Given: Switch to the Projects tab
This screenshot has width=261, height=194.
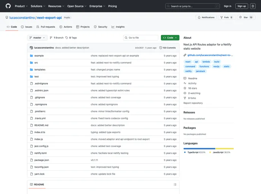Looking at the screenshot, I should click(83, 27).
